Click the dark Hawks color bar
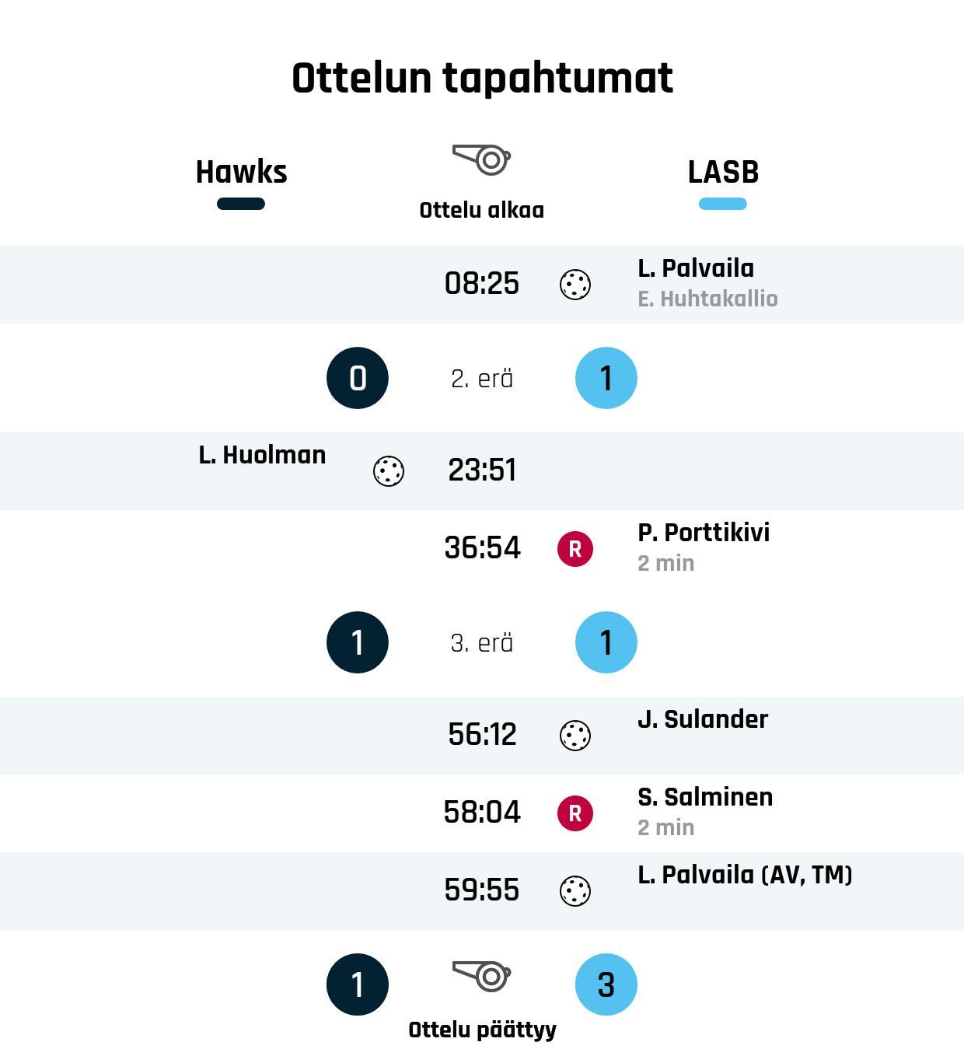 (x=241, y=204)
